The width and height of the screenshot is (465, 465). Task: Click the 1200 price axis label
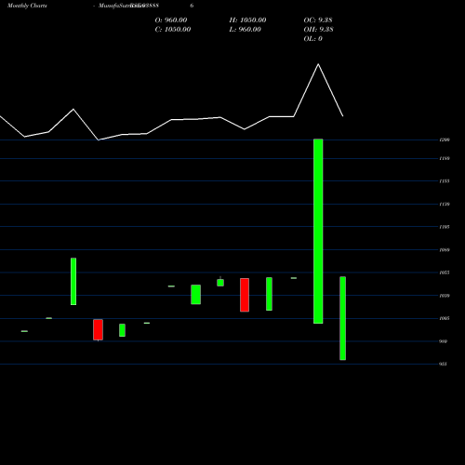pyautogui.click(x=445, y=140)
